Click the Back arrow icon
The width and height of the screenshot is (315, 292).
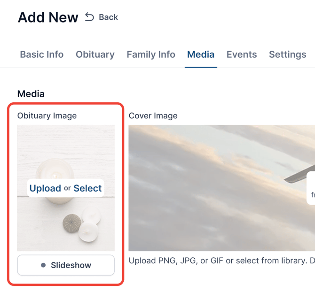[89, 17]
